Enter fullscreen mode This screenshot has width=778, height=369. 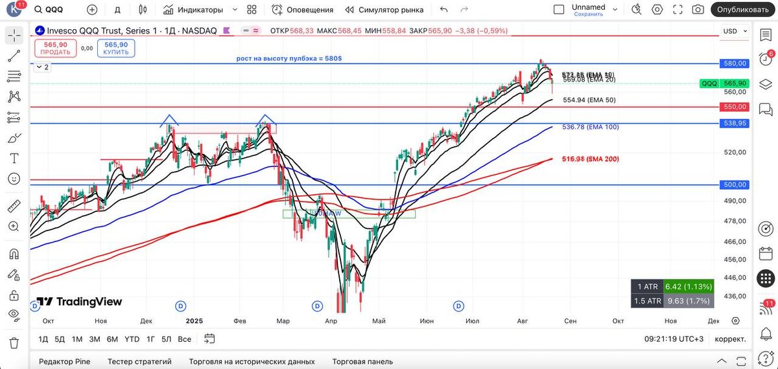[678, 10]
